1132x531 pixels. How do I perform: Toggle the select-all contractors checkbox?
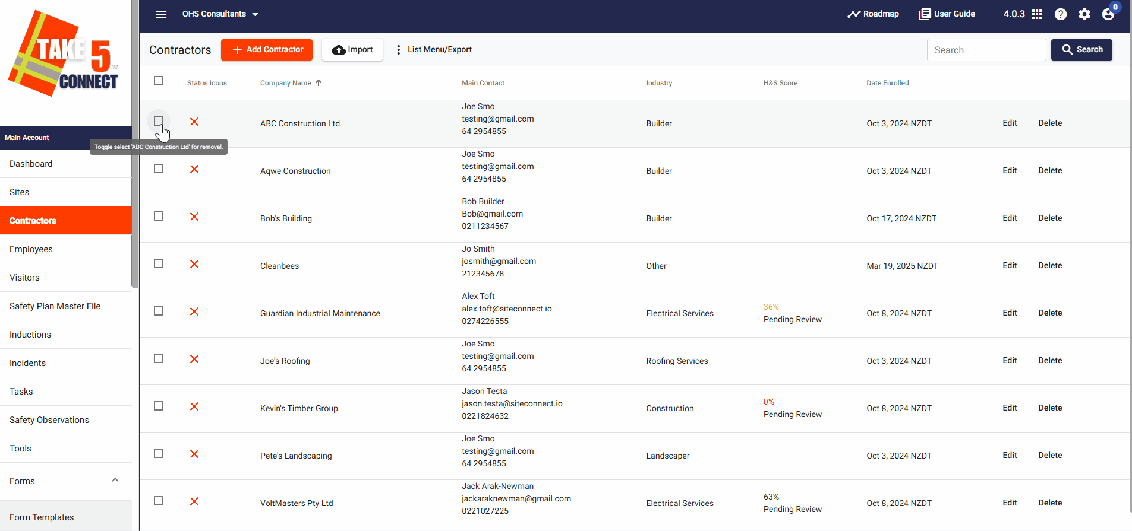pos(159,81)
